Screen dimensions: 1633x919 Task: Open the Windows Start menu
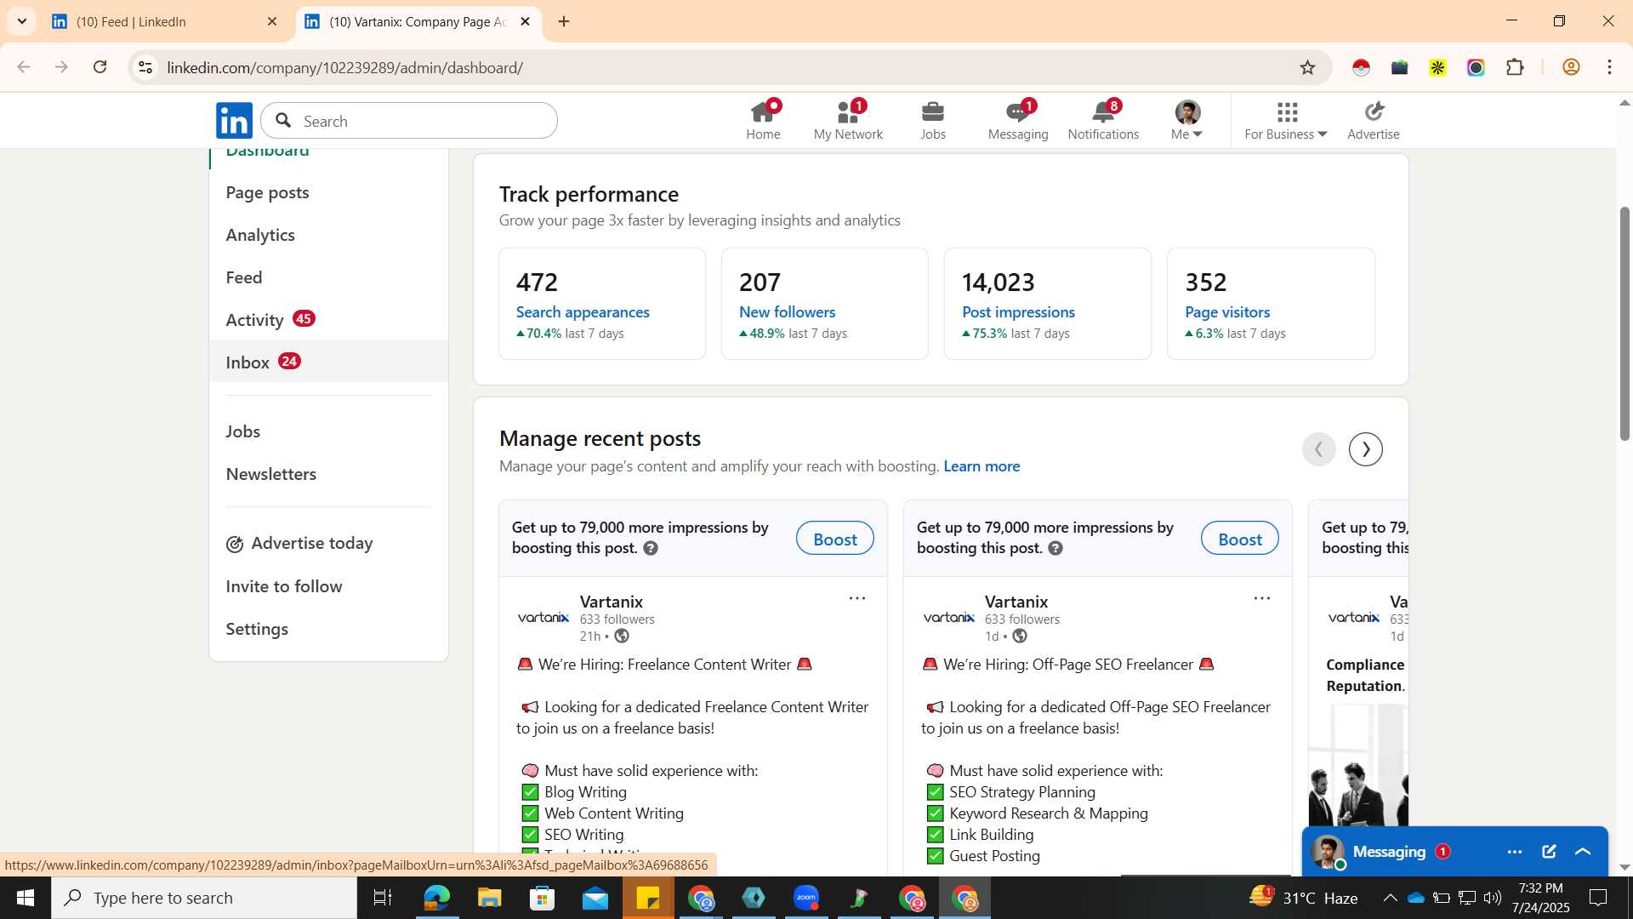(26, 898)
